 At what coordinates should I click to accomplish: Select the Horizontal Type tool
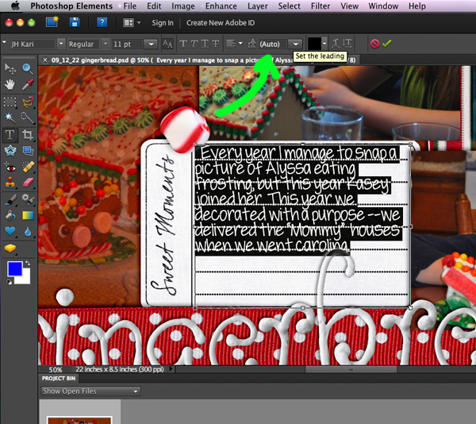click(x=10, y=135)
